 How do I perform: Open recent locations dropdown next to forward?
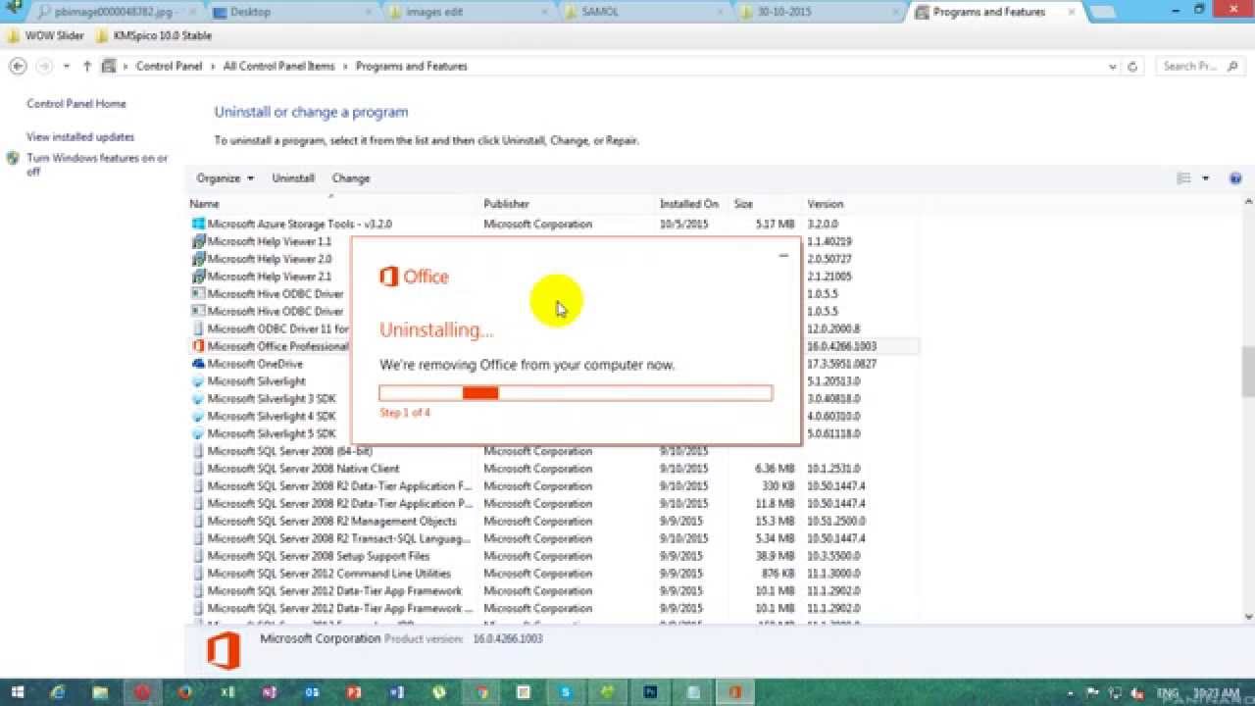point(67,67)
